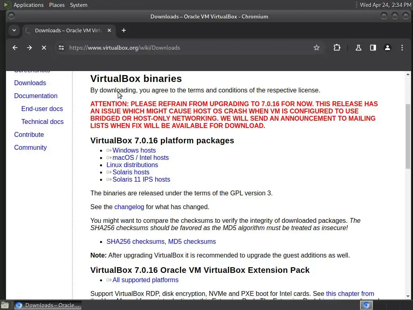Open the Applications menu

pos(29,5)
